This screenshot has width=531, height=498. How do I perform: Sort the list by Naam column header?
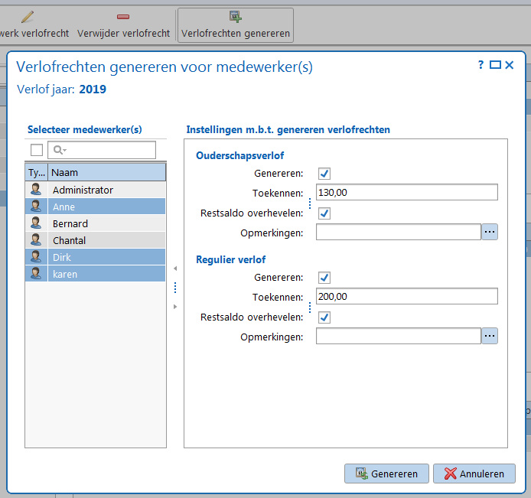pyautogui.click(x=106, y=172)
